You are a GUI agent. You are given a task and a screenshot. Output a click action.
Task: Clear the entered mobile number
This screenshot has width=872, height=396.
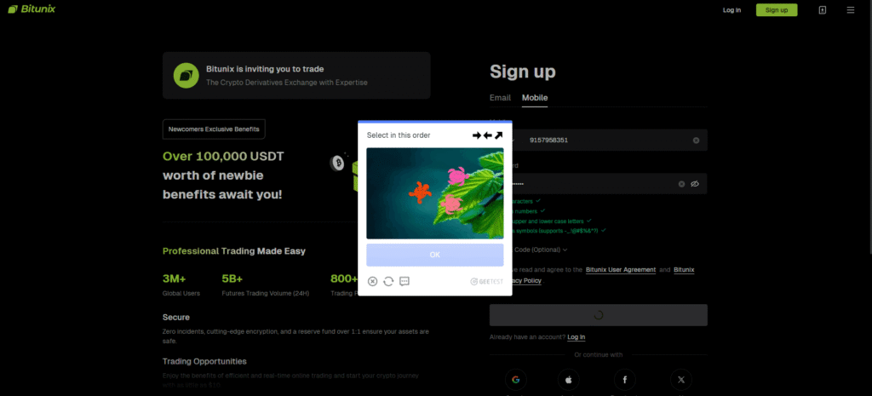pos(696,140)
